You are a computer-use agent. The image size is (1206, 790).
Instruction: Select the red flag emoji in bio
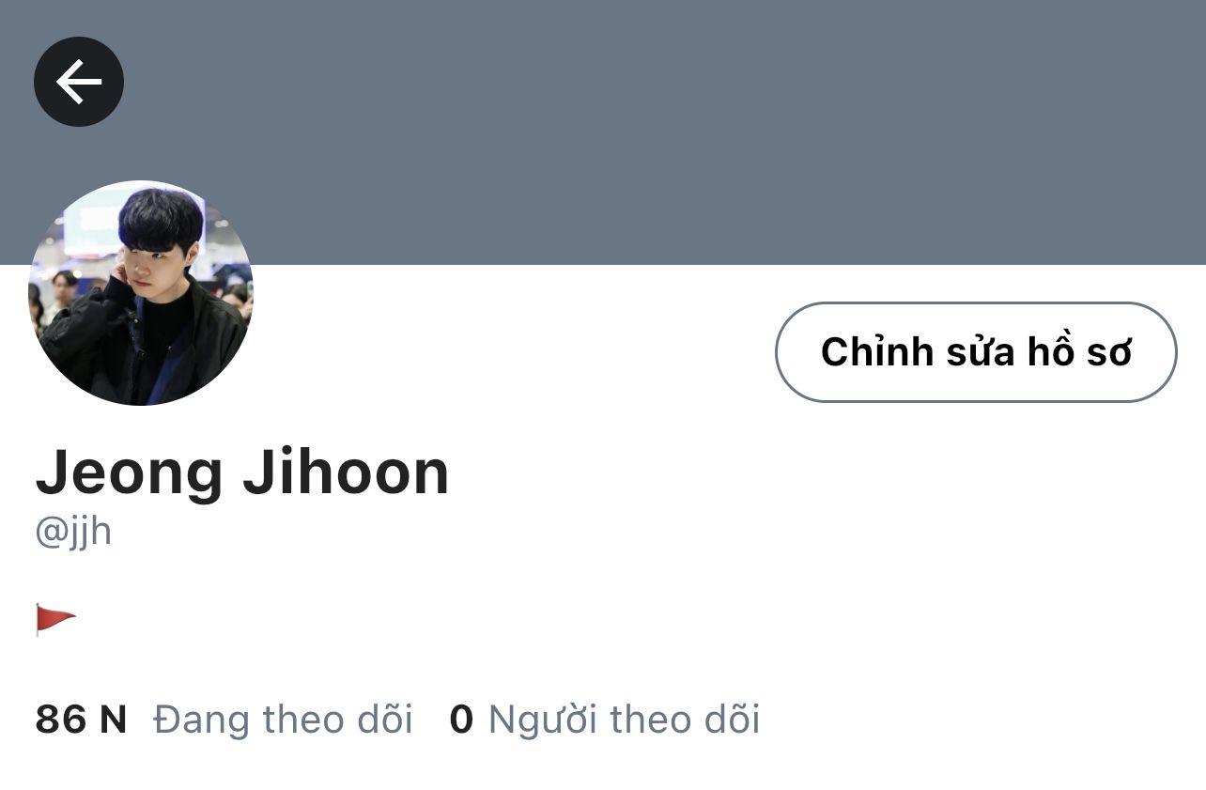coord(55,620)
